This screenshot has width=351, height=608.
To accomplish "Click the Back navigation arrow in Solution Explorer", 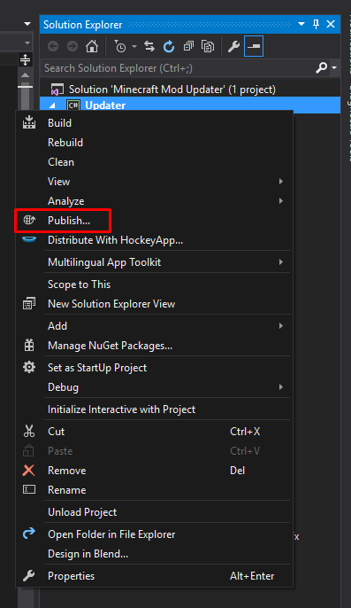I will (x=53, y=46).
